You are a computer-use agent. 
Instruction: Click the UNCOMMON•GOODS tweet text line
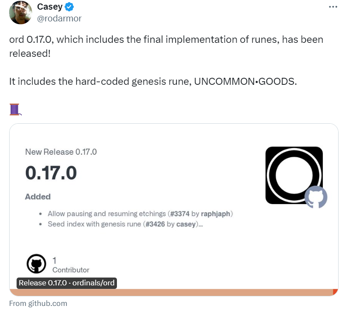pos(153,82)
